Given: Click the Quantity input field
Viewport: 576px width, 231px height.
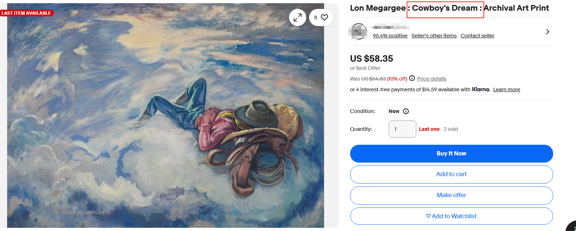Looking at the screenshot, I should point(402,129).
